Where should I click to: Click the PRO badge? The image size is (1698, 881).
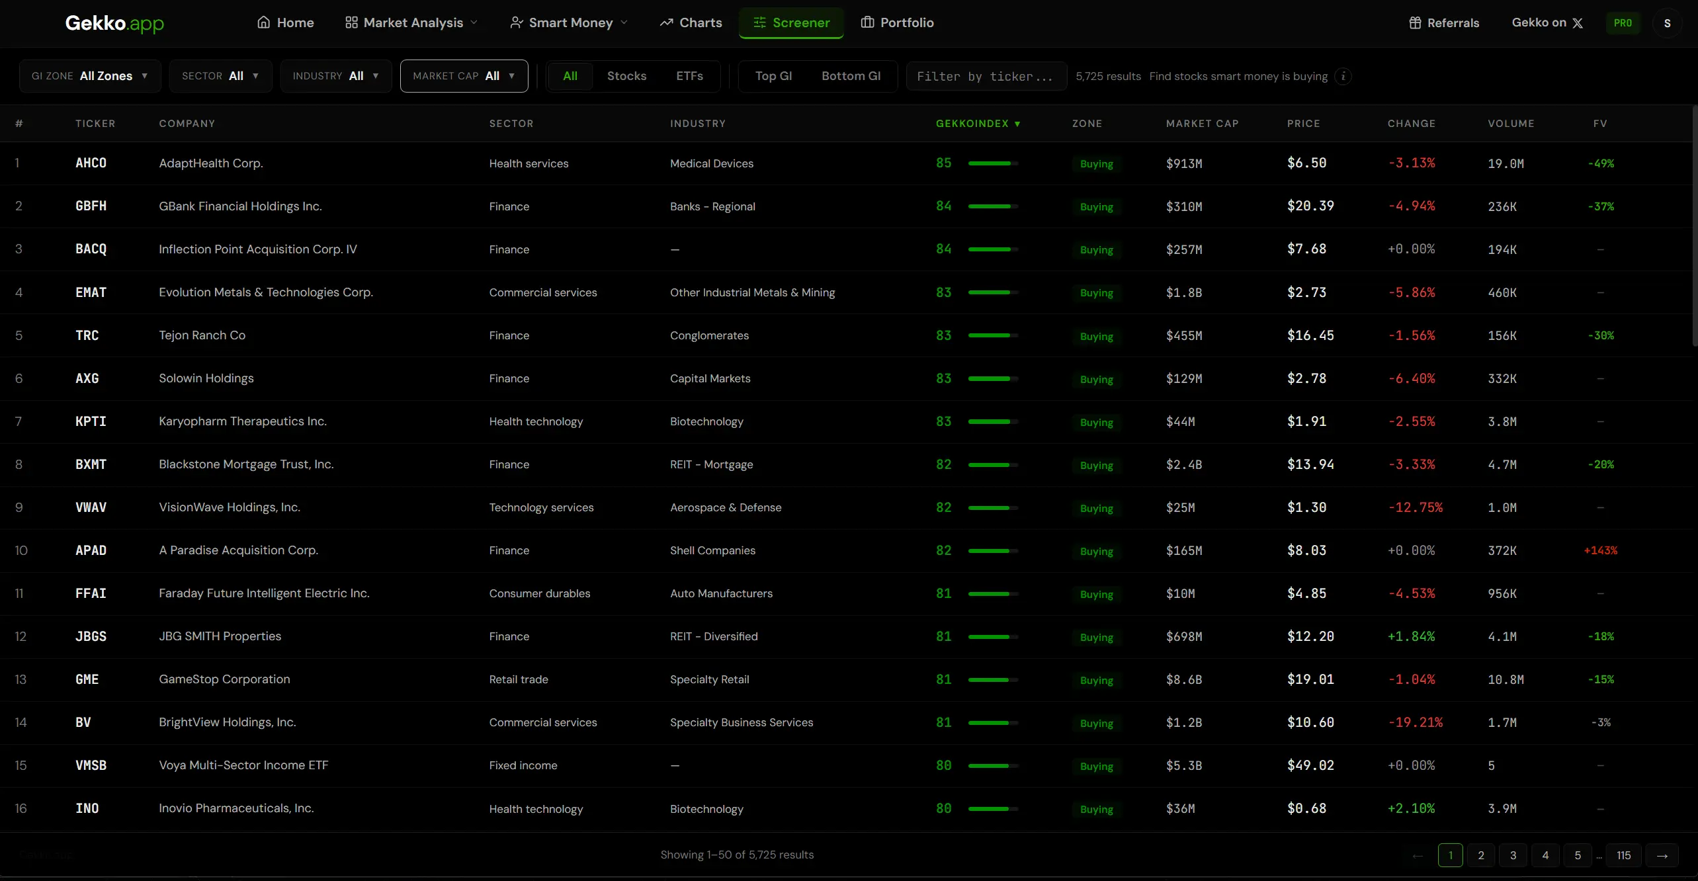click(x=1623, y=23)
